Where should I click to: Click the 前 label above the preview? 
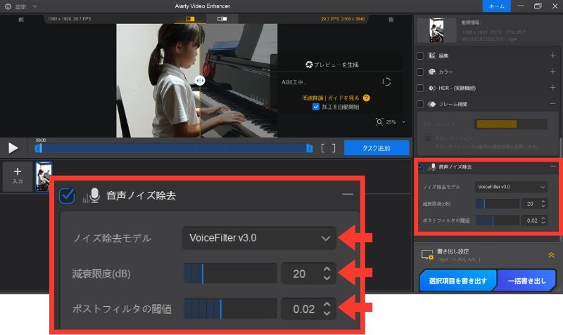[21, 20]
